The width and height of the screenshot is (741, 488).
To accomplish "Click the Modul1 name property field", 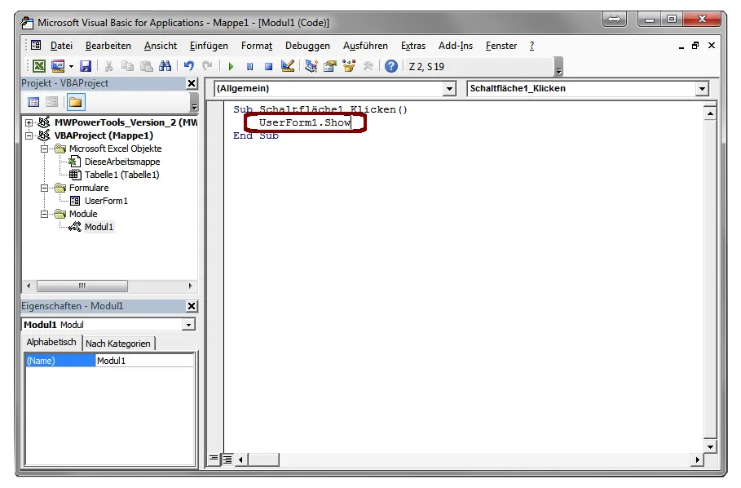I will [144, 361].
